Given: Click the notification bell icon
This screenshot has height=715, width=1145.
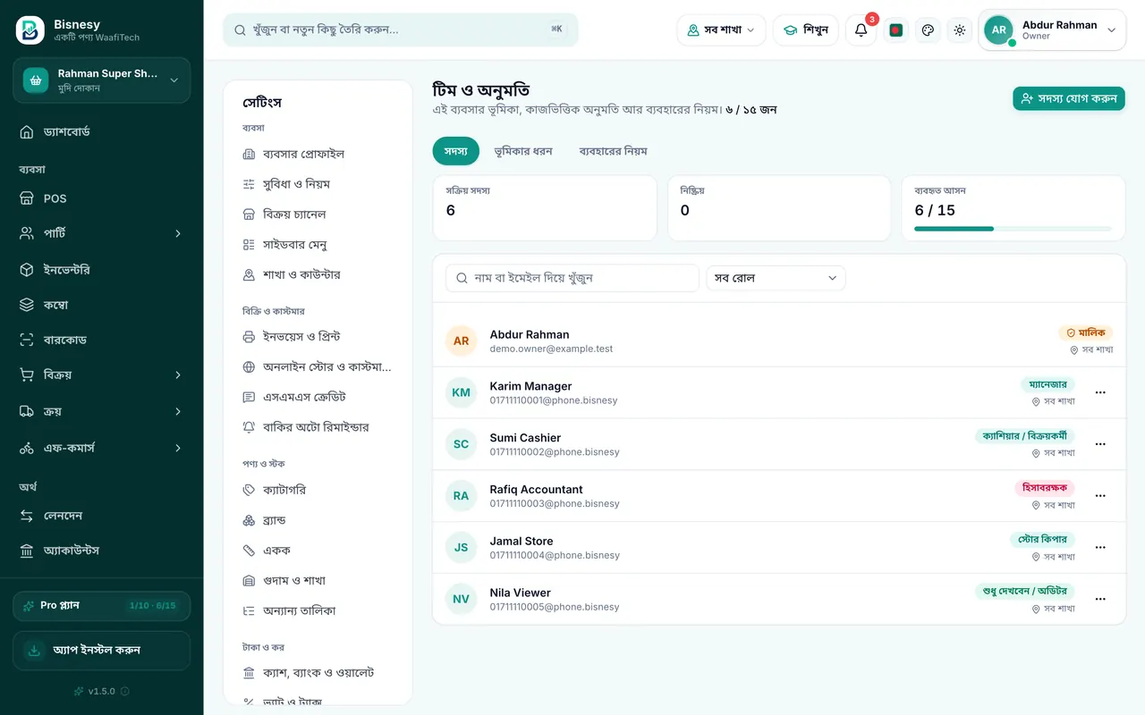Looking at the screenshot, I should 861,29.
